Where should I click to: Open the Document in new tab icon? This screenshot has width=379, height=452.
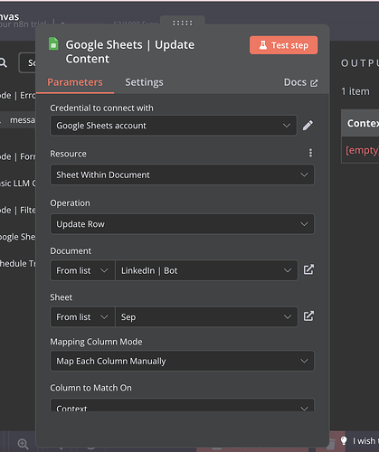[x=308, y=269]
